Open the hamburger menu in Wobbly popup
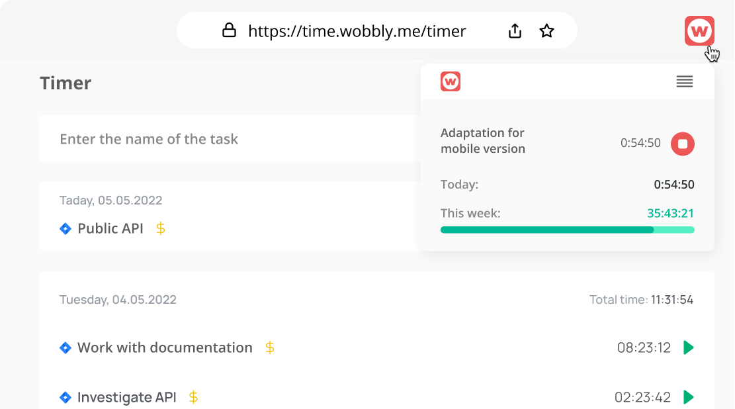 tap(684, 81)
